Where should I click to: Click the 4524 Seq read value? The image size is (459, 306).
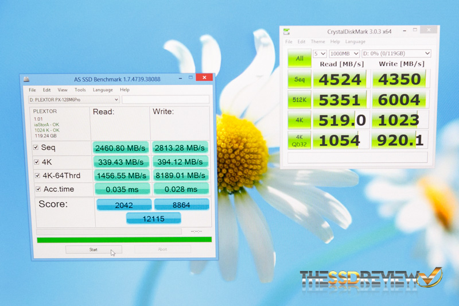tap(340, 79)
